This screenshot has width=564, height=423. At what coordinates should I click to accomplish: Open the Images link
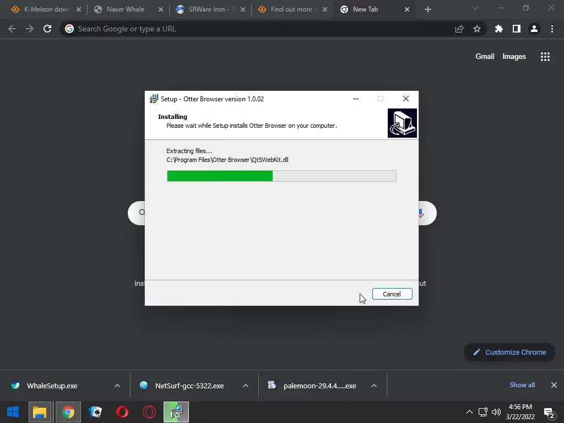click(x=514, y=57)
